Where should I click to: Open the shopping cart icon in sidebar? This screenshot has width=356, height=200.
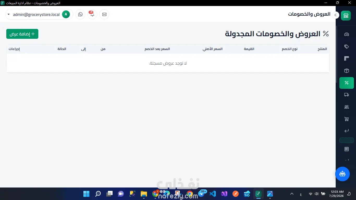click(x=346, y=119)
